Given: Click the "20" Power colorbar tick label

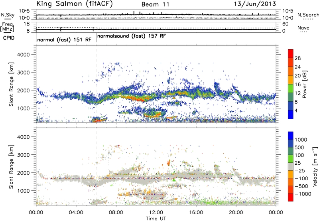Looking at the screenshot, I should (297, 76).
